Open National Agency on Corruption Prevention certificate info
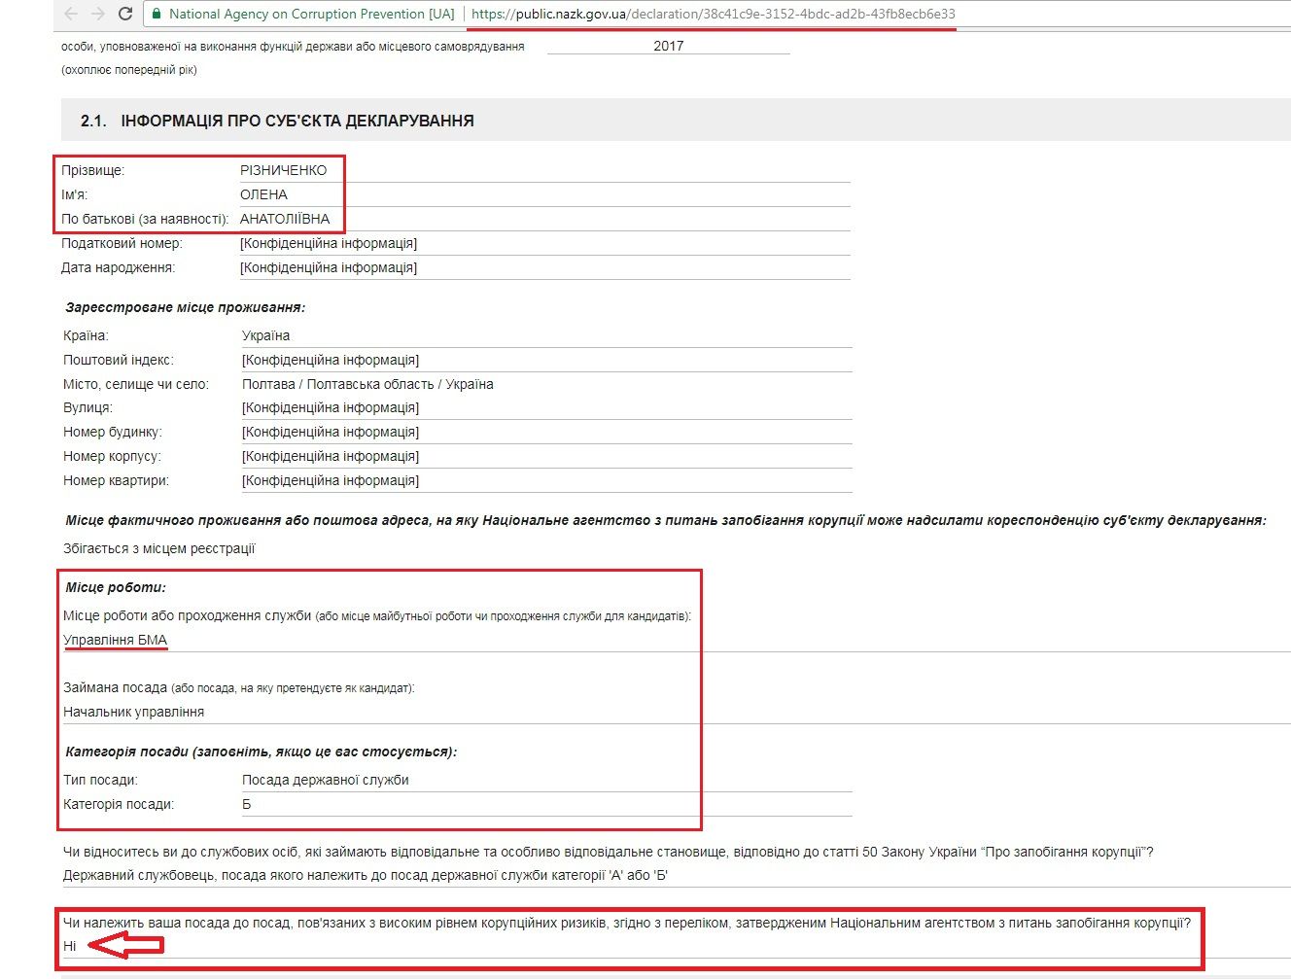Image resolution: width=1291 pixels, height=979 pixels. point(311,14)
